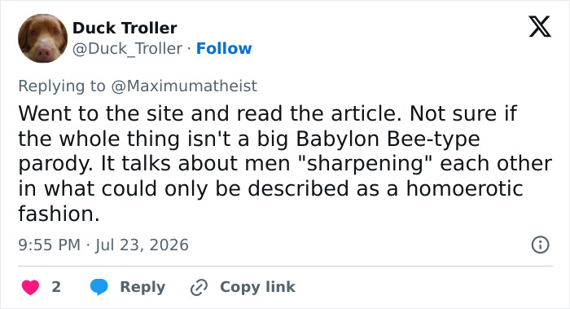View the Duck Troller dog avatar
This screenshot has height=309, width=570.
pos(43,38)
